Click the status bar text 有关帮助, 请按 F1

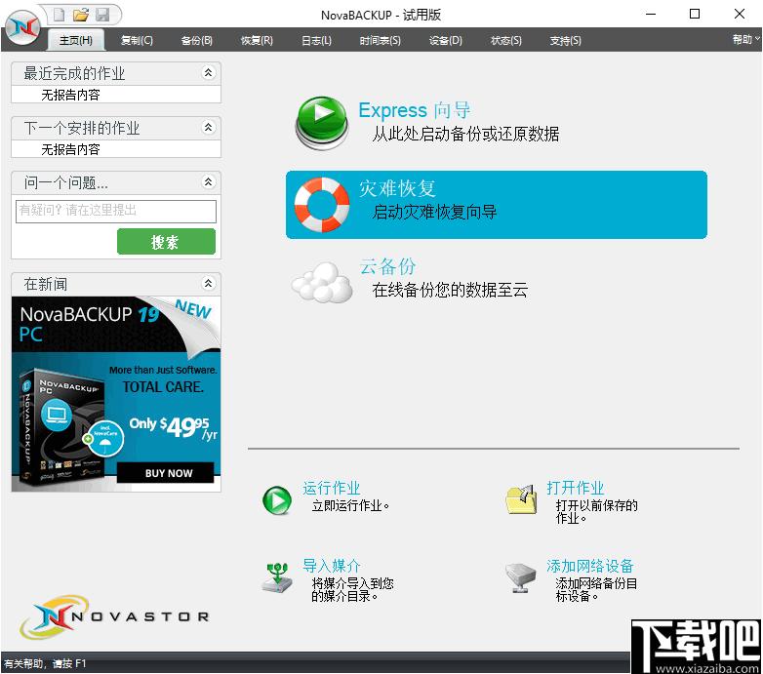(x=45, y=663)
